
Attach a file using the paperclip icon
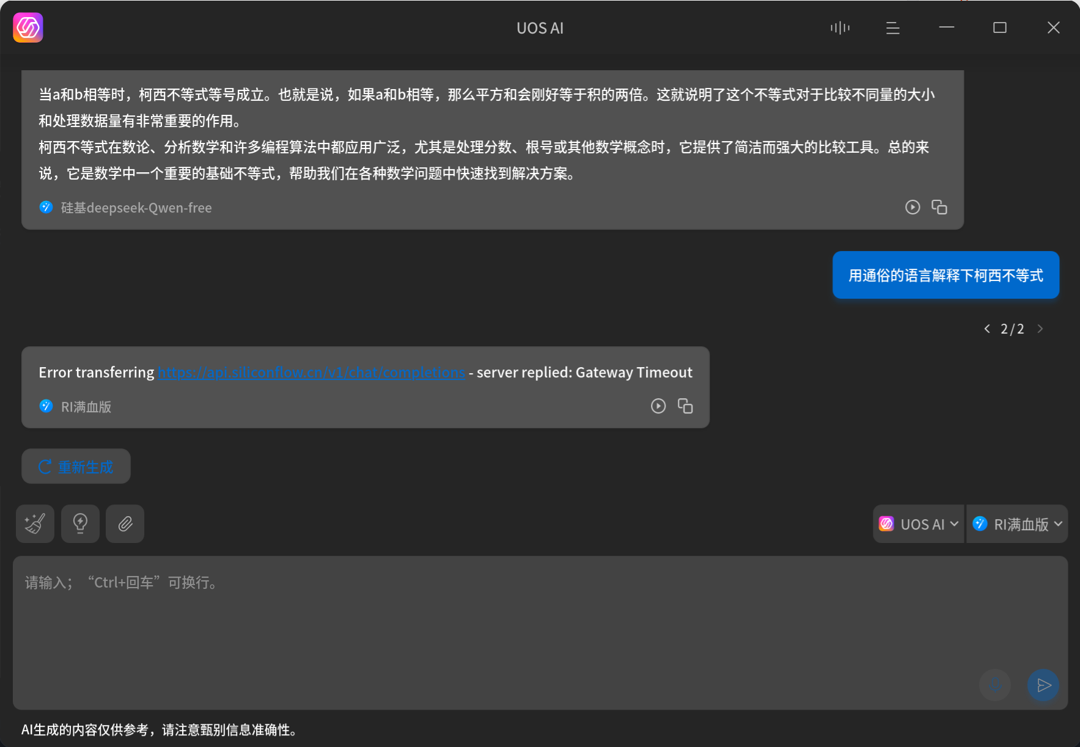[125, 523]
